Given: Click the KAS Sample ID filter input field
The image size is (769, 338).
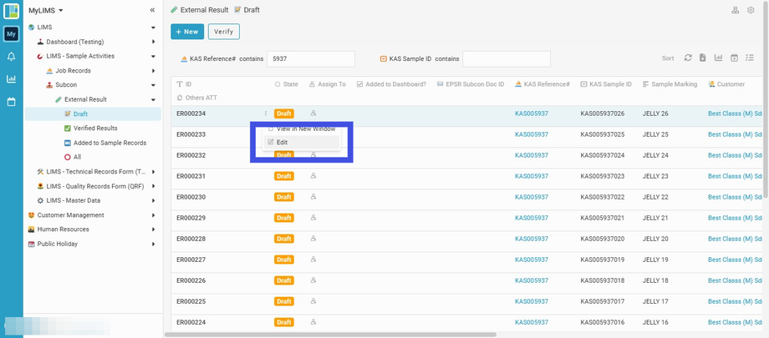Looking at the screenshot, I should (507, 58).
